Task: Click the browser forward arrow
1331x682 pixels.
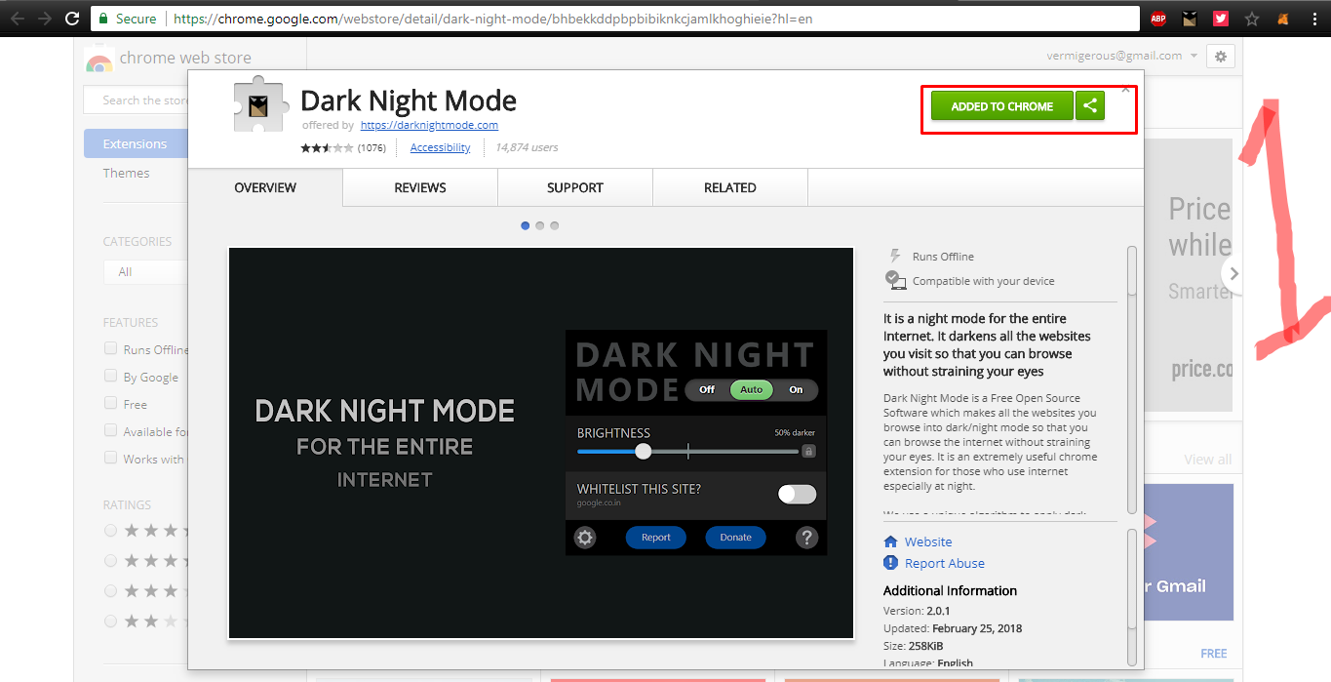Action: [45, 18]
